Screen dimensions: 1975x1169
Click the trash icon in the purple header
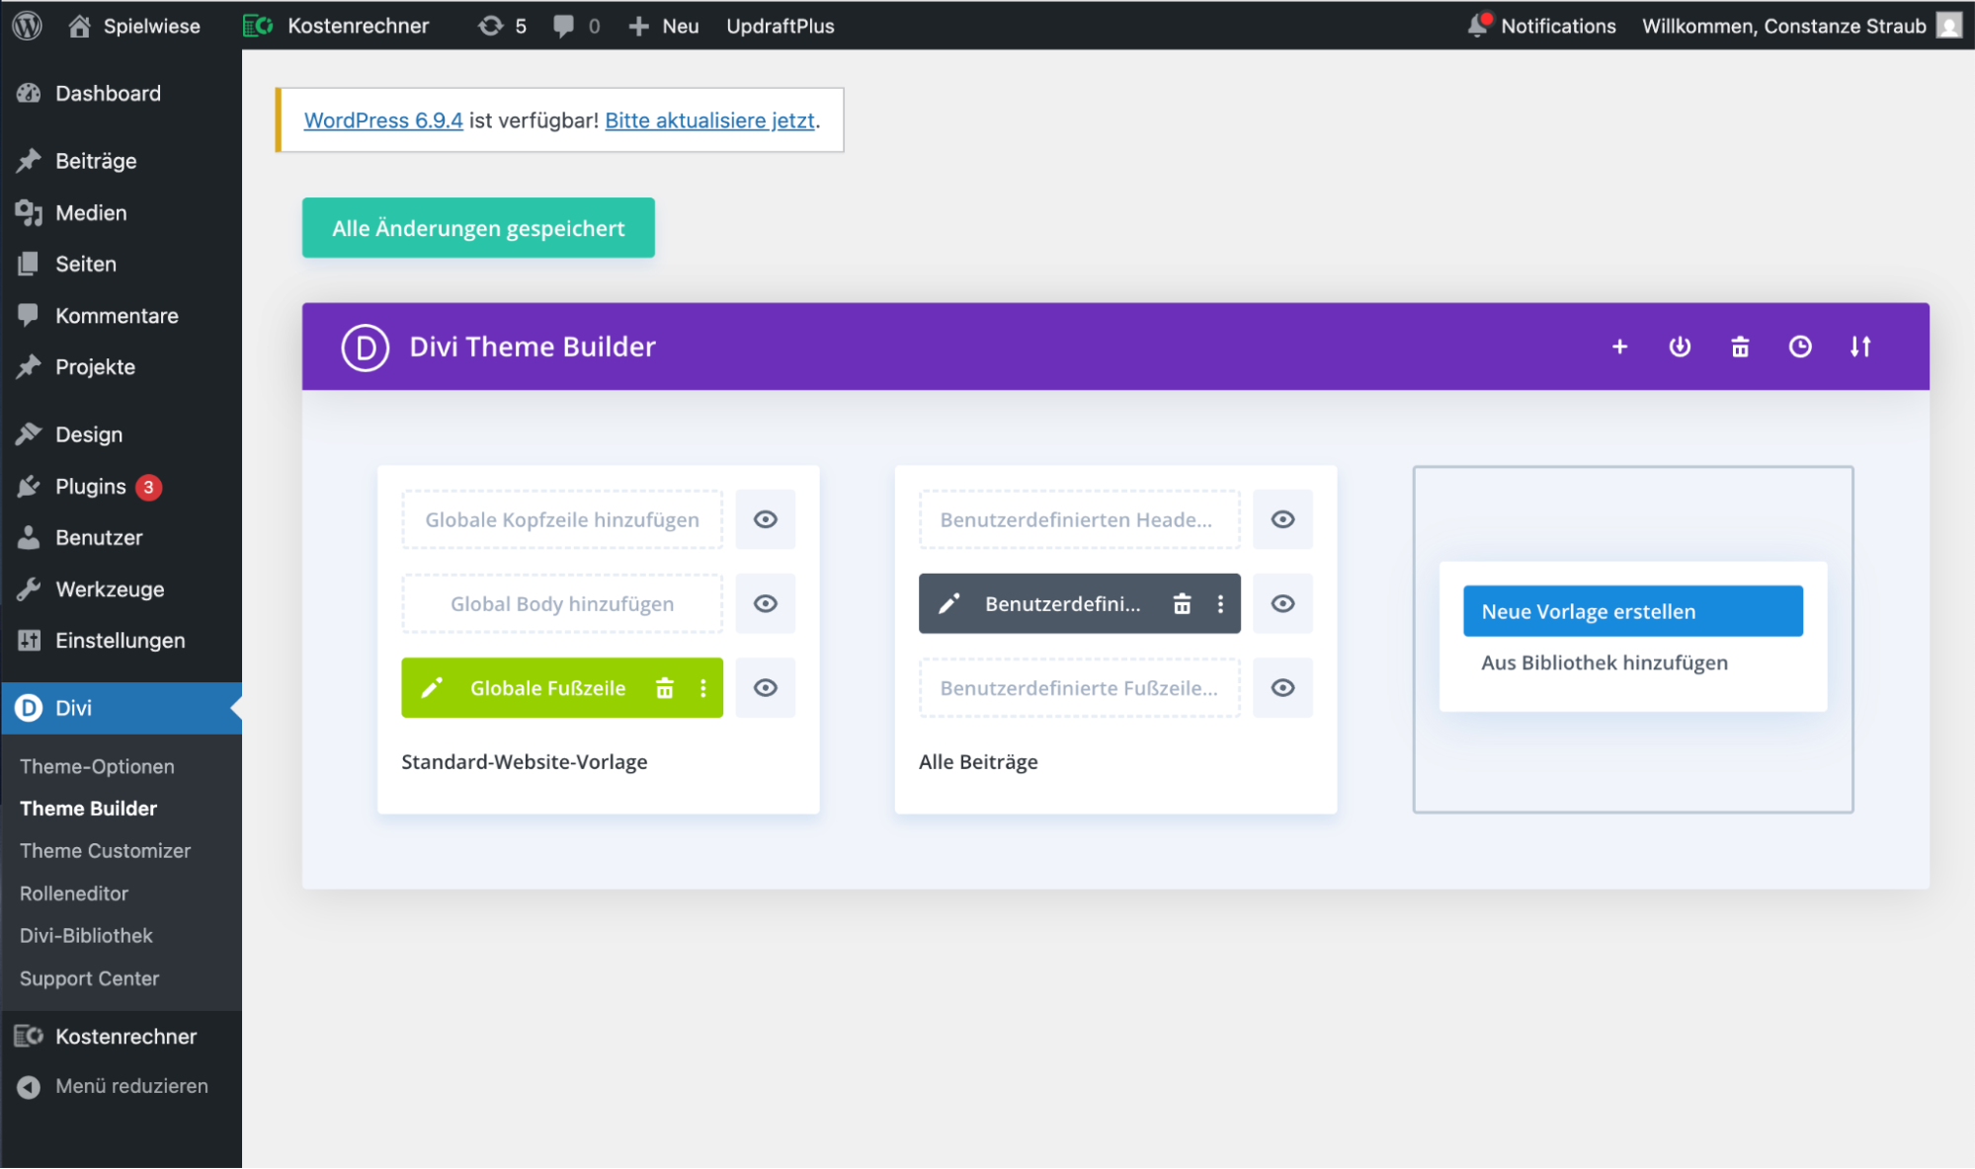click(1740, 347)
